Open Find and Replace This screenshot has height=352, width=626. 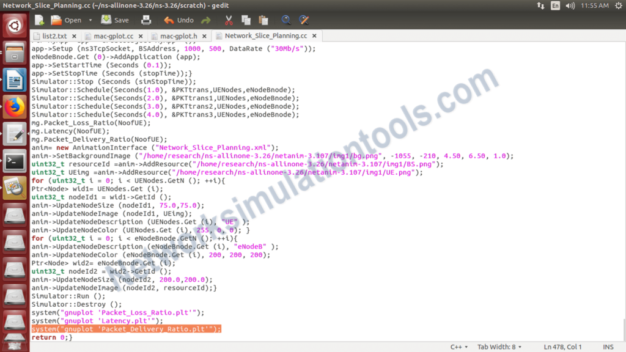pos(303,20)
